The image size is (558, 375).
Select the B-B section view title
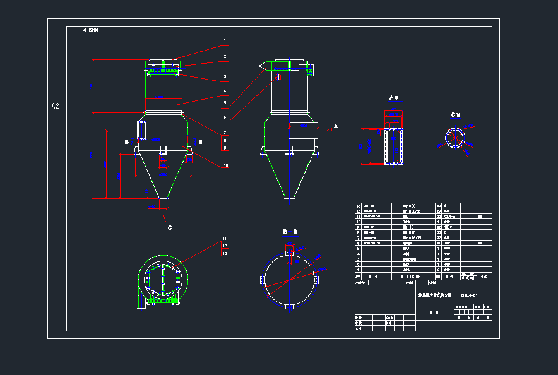tap(290, 232)
